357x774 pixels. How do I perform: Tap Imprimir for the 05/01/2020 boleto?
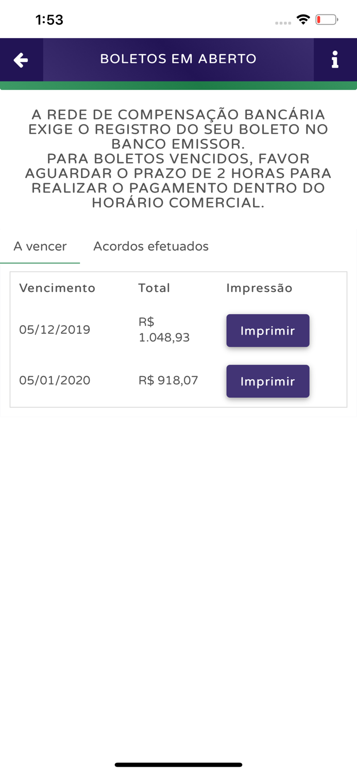tap(268, 381)
